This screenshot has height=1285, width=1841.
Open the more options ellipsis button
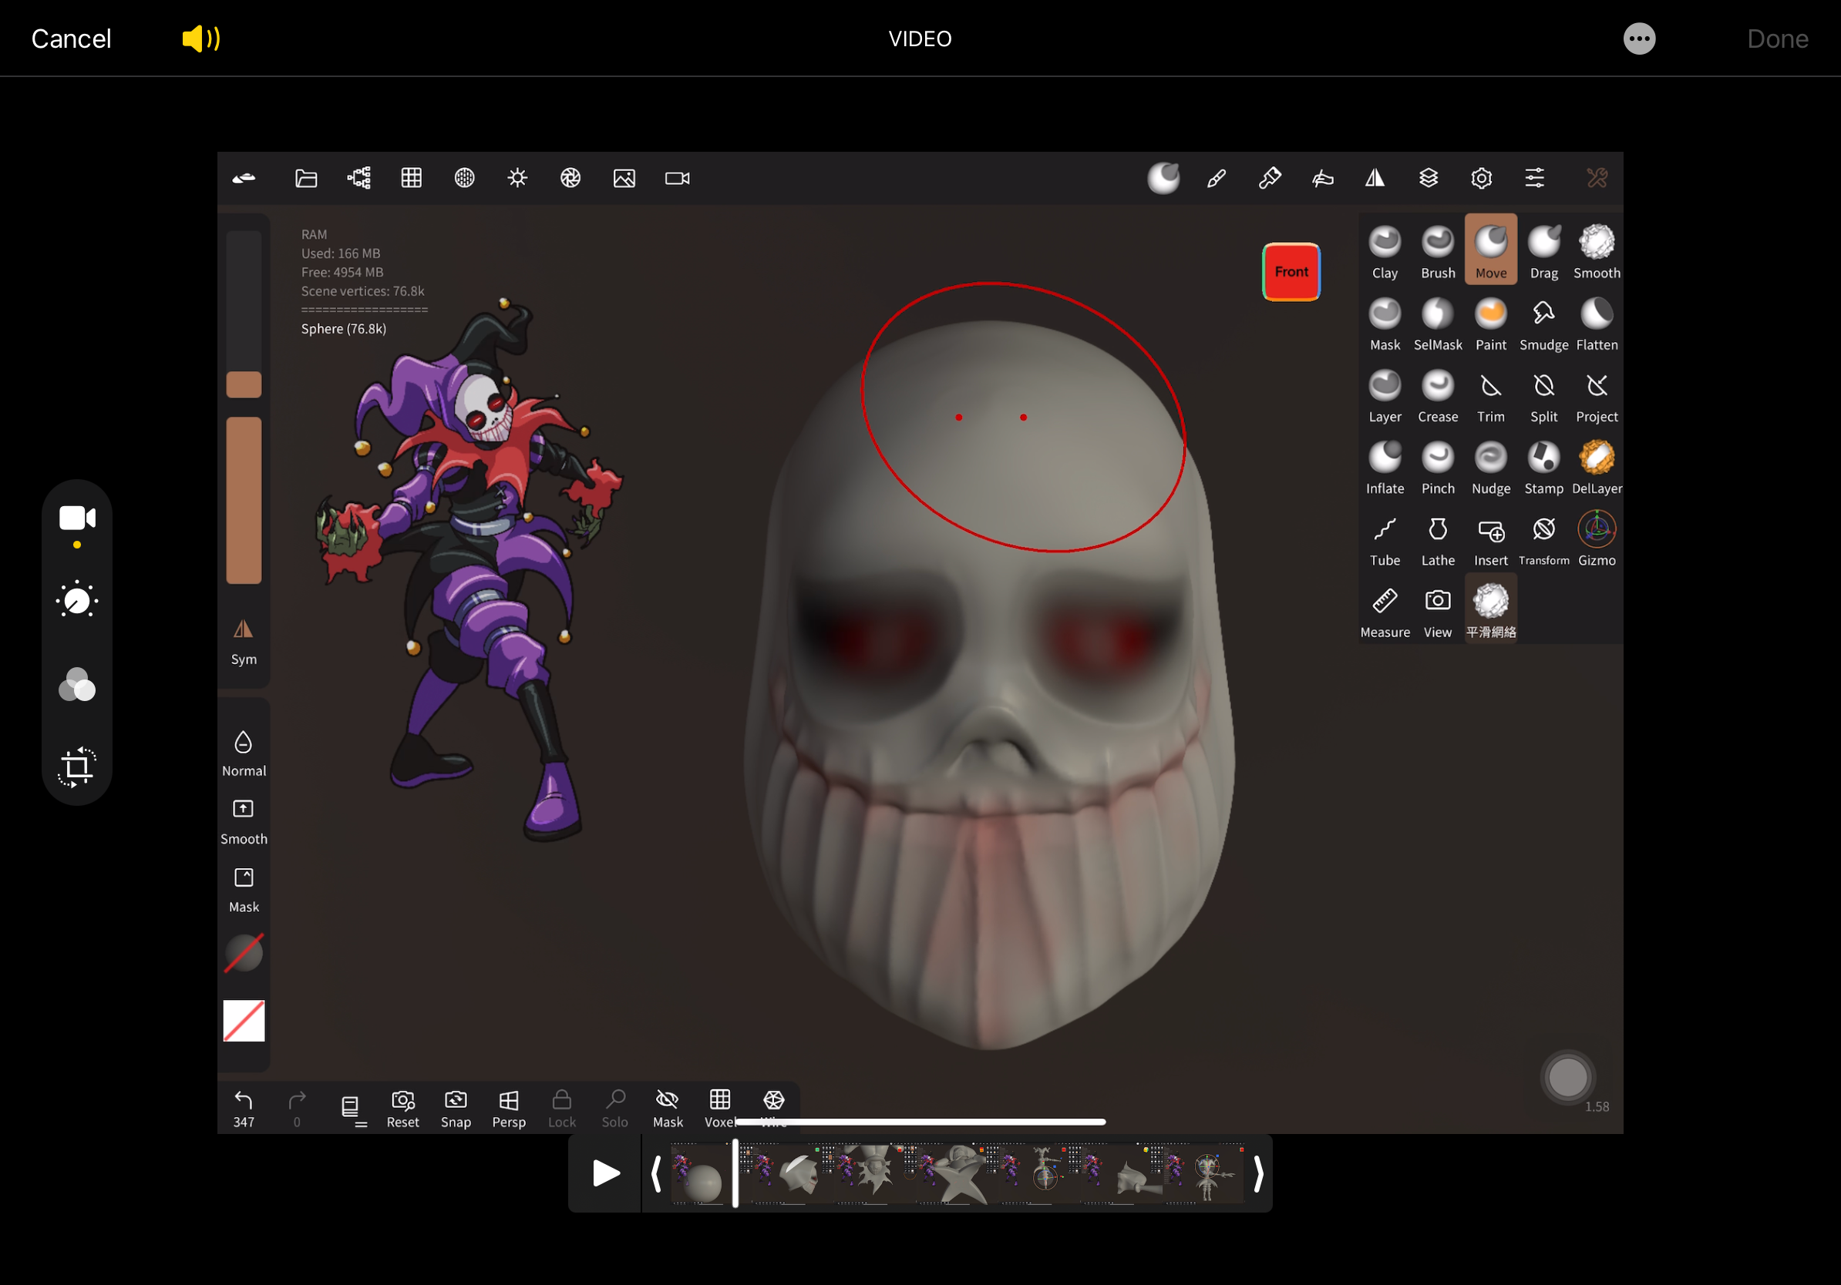tap(1638, 39)
